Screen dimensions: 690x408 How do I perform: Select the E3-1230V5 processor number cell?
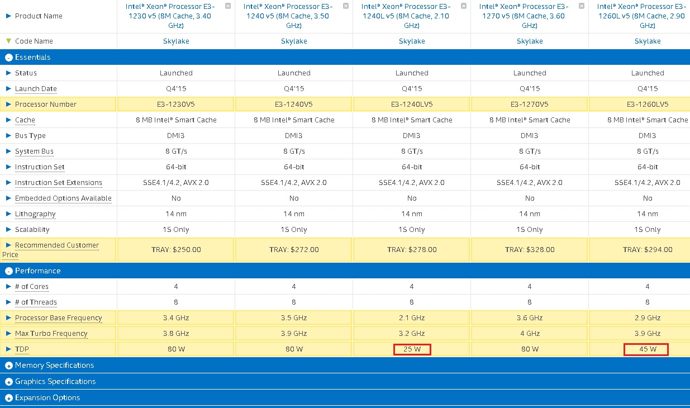(176, 105)
